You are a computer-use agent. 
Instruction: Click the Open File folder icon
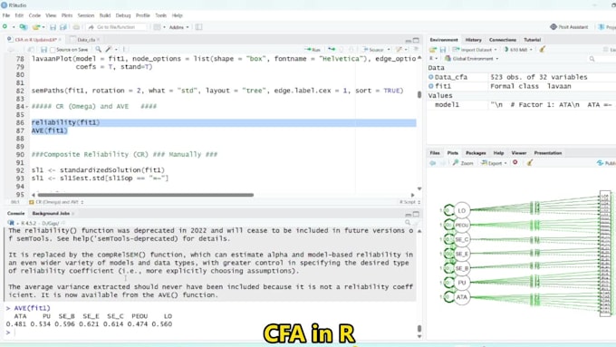[35, 26]
